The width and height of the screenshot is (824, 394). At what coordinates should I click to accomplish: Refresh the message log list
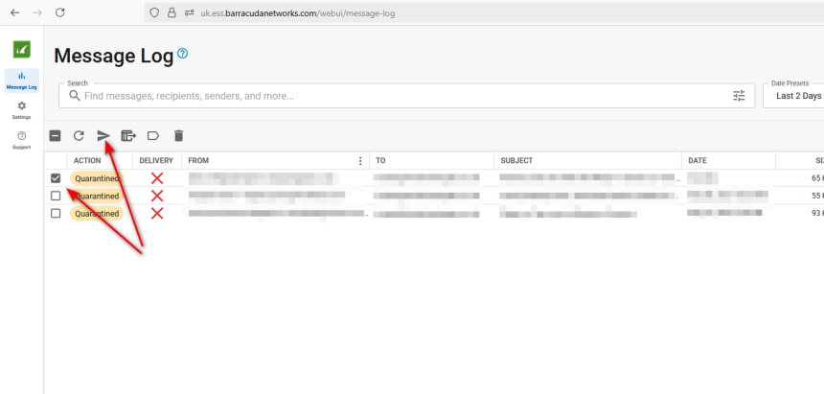point(80,136)
